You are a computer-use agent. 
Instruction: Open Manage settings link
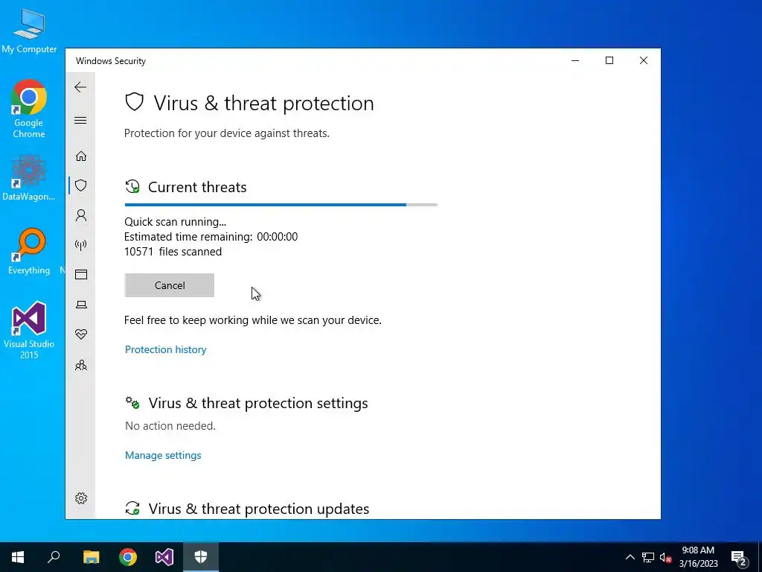point(163,455)
